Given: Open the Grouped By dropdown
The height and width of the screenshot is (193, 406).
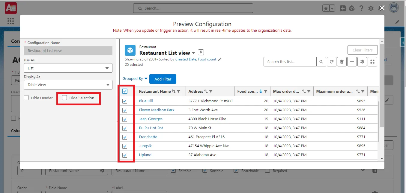Looking at the screenshot, I should click(135, 79).
